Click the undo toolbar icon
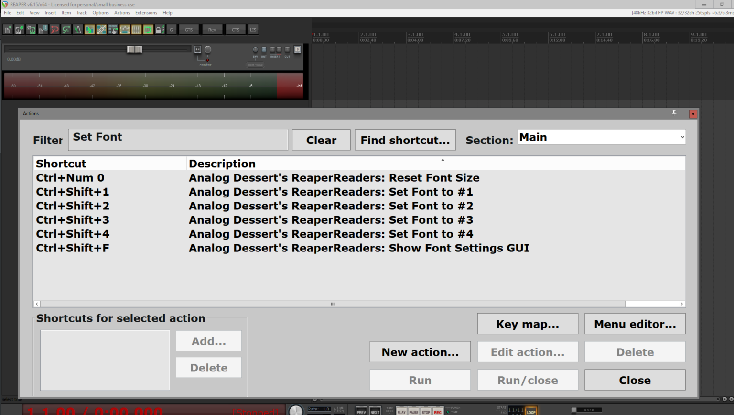Screen dimensions: 734x415 point(54,30)
